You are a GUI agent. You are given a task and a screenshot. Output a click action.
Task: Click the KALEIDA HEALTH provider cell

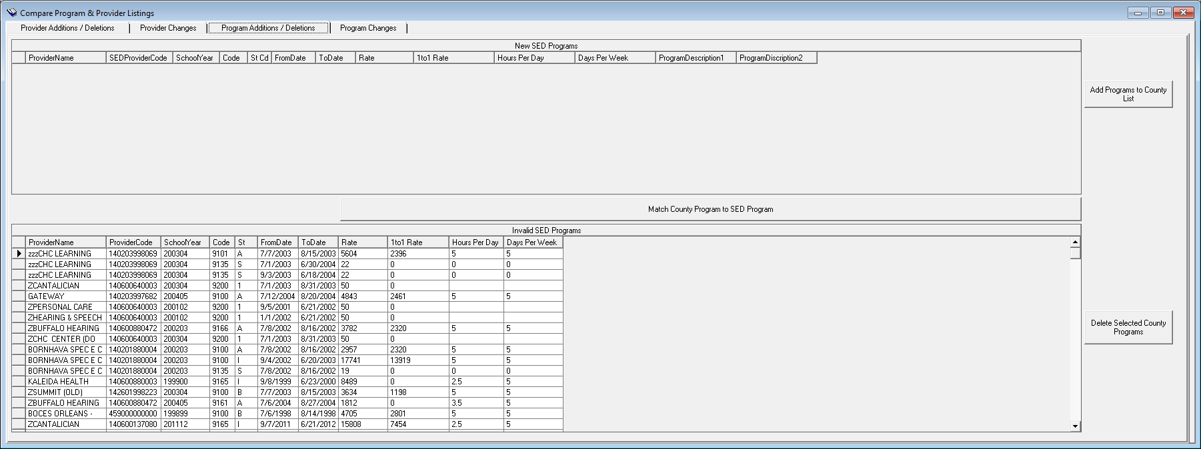coord(65,382)
